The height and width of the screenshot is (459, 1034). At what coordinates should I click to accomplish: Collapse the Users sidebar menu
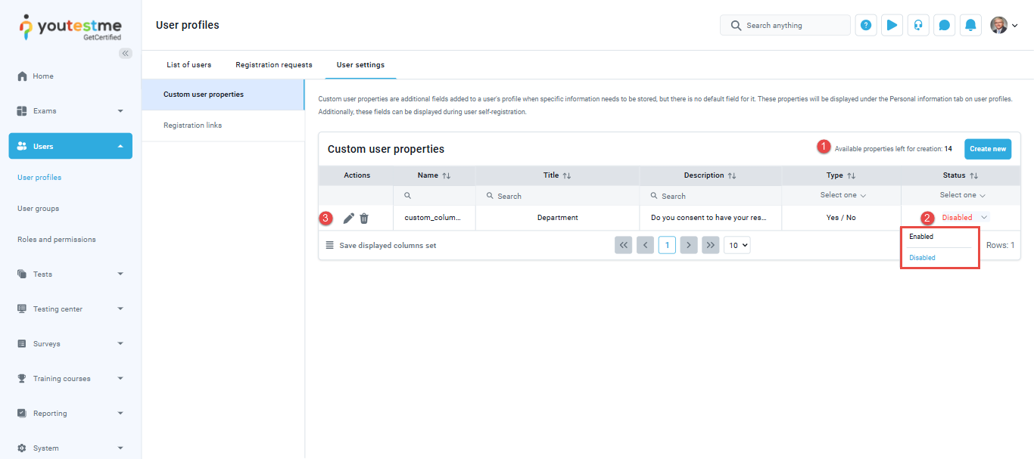pyautogui.click(x=70, y=146)
